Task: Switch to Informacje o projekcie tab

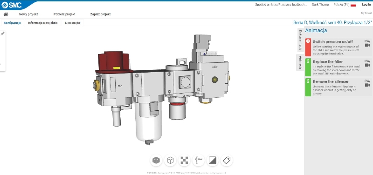Action: [43, 23]
